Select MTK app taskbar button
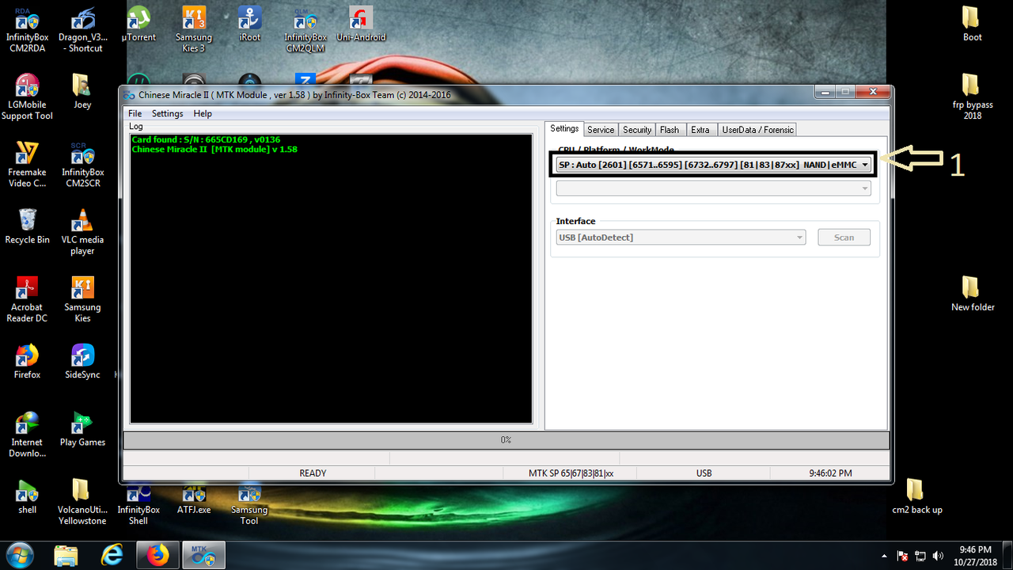 (x=204, y=556)
